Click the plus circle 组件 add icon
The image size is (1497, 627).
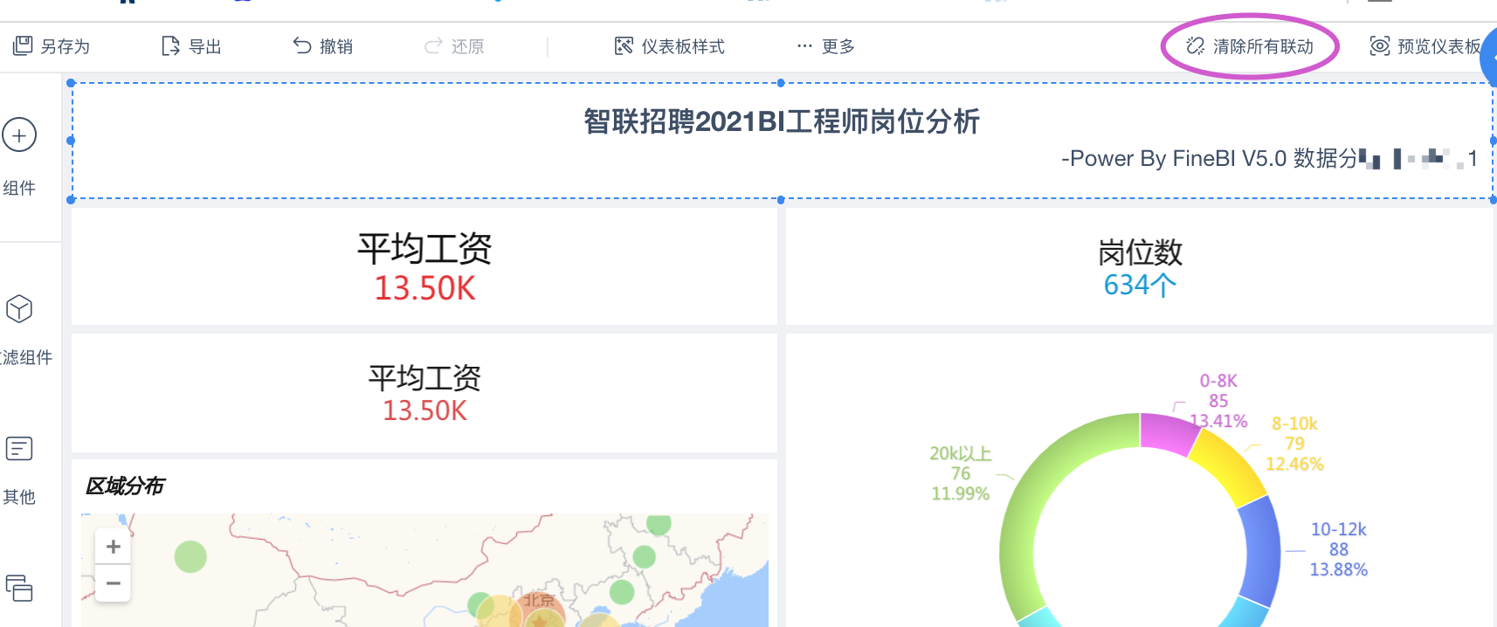[19, 135]
